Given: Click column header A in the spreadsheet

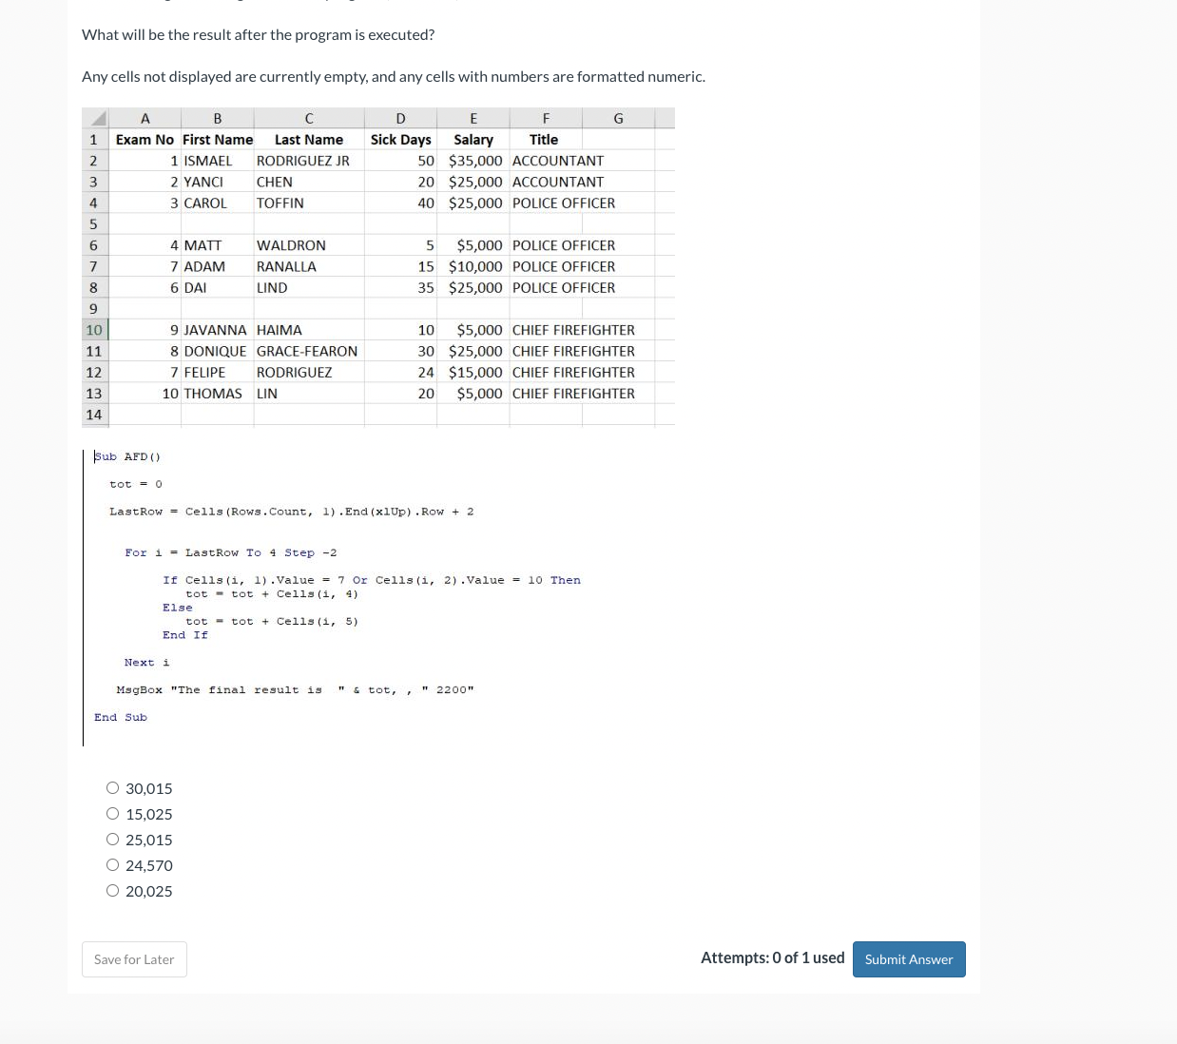Looking at the screenshot, I should click(x=145, y=117).
